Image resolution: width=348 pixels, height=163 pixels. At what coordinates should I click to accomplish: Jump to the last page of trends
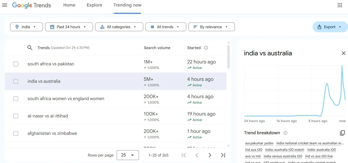tap(223, 155)
